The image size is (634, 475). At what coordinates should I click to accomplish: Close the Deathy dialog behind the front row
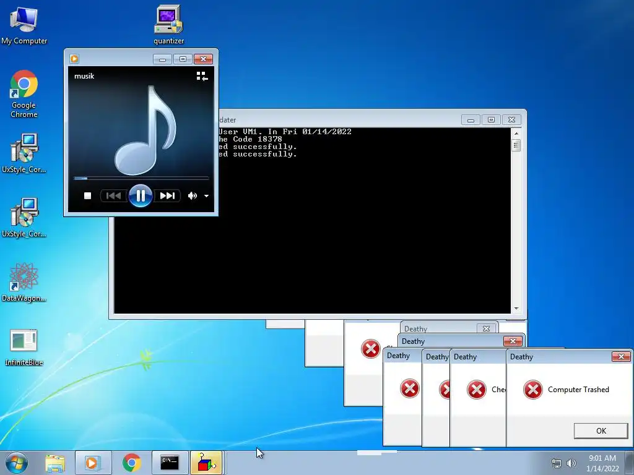click(513, 341)
